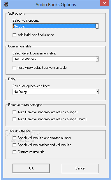Expand the Dos To Windows dropdown arrow
This screenshot has width=111, height=180.
click(x=97, y=59)
